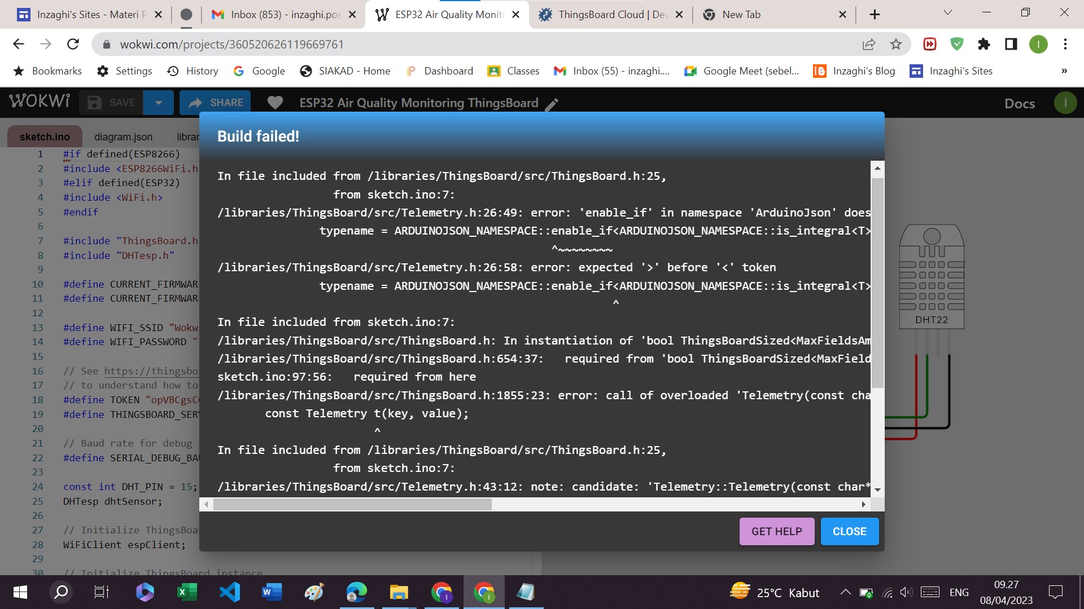Open the History bookmark
The width and height of the screenshot is (1084, 609).
[x=193, y=71]
